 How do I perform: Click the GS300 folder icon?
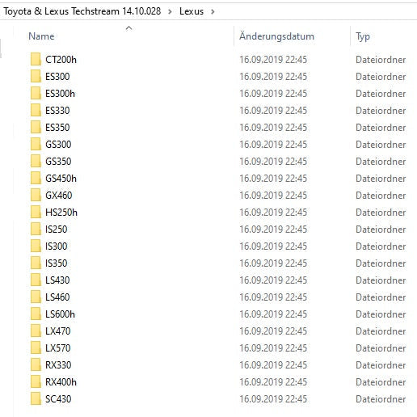click(36, 144)
